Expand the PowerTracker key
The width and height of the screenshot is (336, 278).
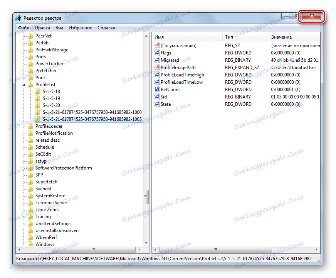pos(24,64)
